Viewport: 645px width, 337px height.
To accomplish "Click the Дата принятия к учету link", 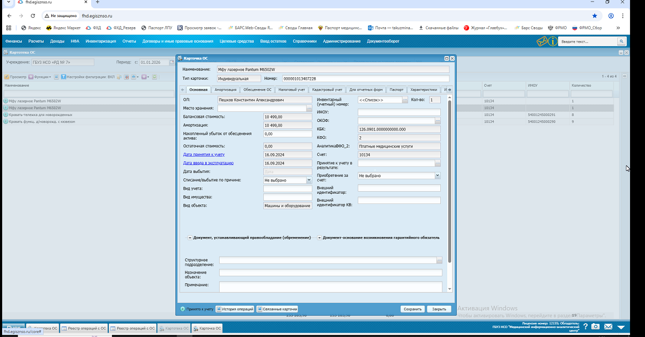I will click(204, 154).
